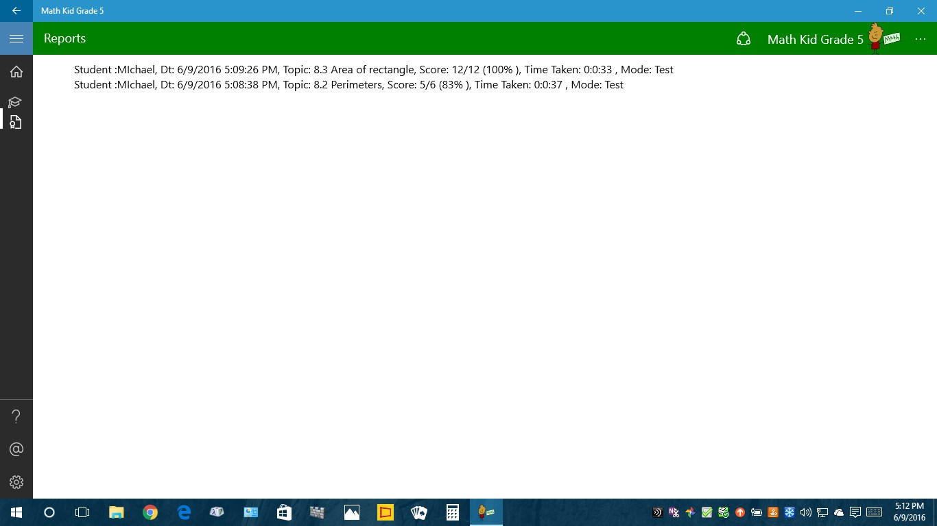The width and height of the screenshot is (937, 526).
Task: Click the Reports page heading
Action: 64,38
